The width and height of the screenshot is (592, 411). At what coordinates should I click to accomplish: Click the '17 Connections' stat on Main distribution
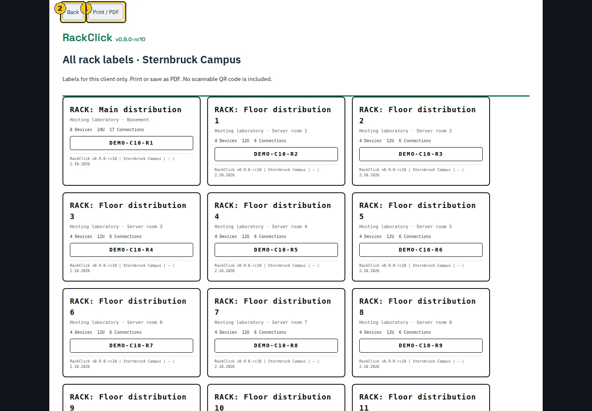click(127, 130)
